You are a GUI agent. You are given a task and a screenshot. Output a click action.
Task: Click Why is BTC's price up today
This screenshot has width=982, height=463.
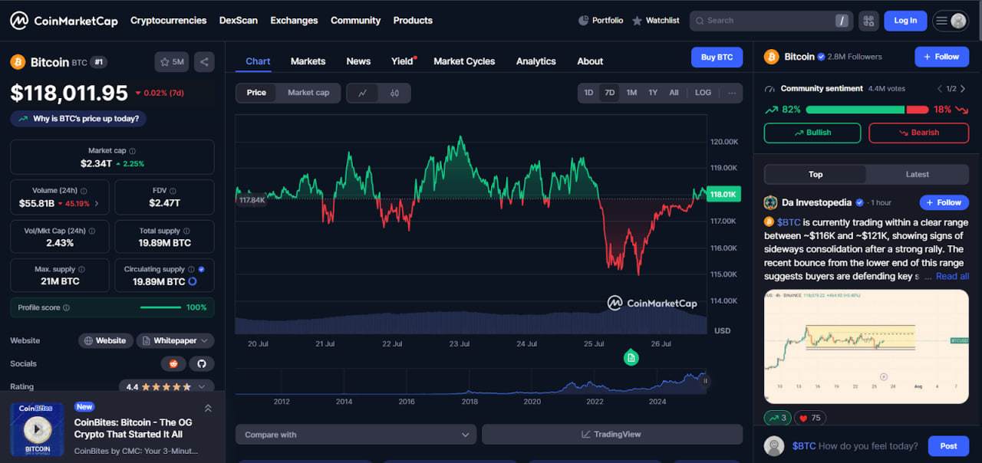[x=79, y=119]
